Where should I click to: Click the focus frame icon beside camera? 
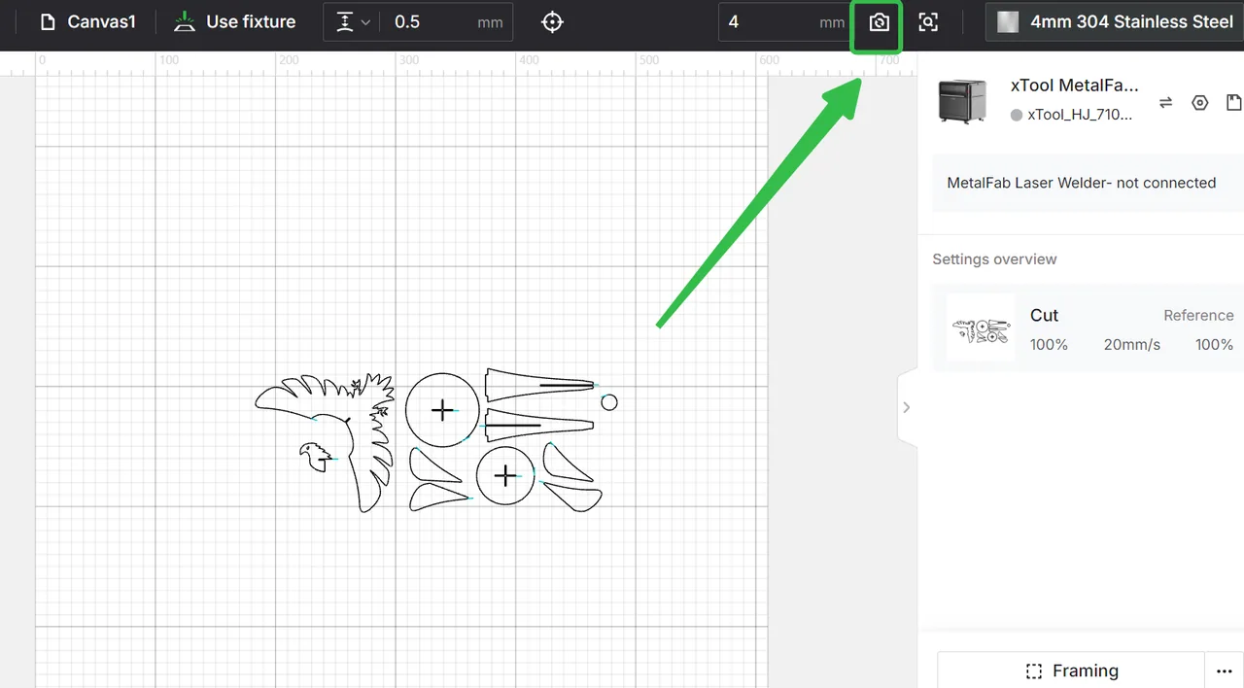(x=928, y=22)
